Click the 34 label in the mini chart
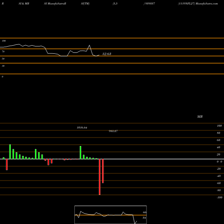224x224 pixels. (x=144, y=218)
